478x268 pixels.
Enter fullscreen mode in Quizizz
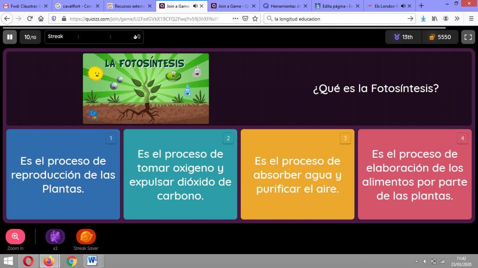[468, 37]
